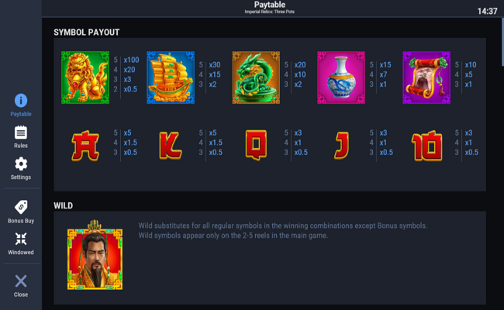Click the red scroll symbol
504x310 pixels.
coord(426,77)
